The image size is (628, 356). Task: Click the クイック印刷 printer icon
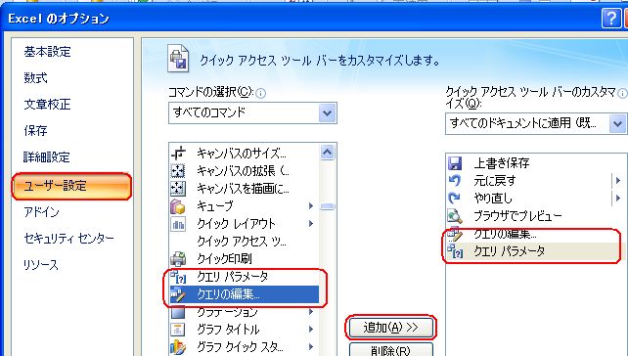pyautogui.click(x=178, y=259)
